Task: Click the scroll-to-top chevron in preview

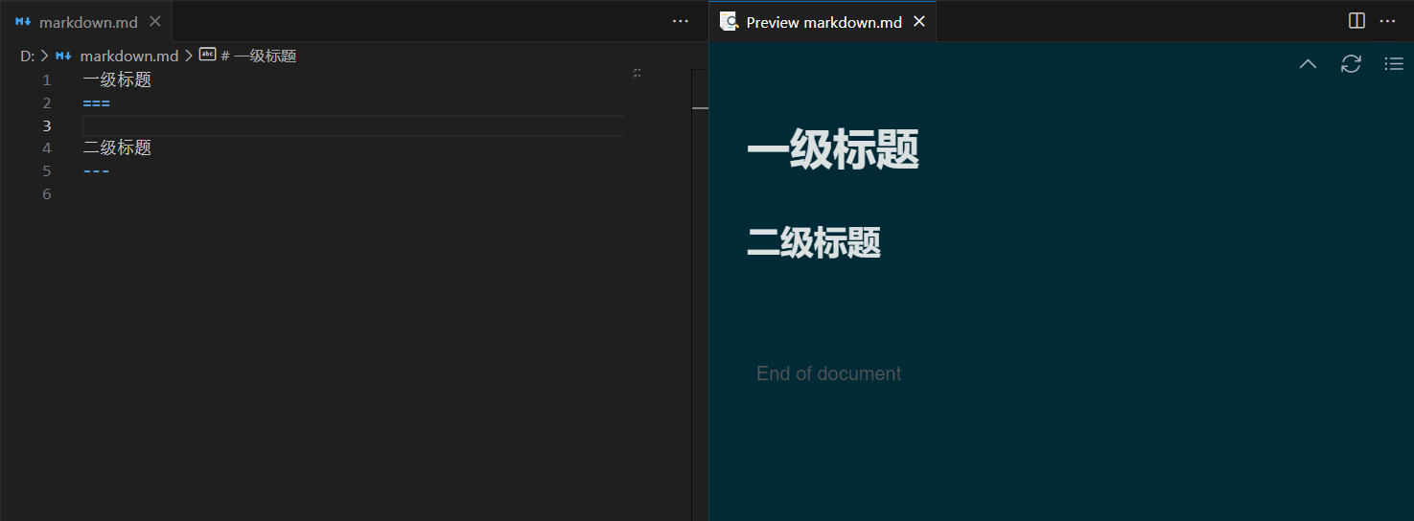Action: point(1308,64)
